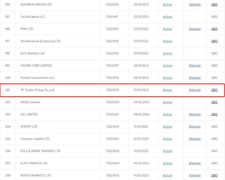Click row number 194

(8, 4)
